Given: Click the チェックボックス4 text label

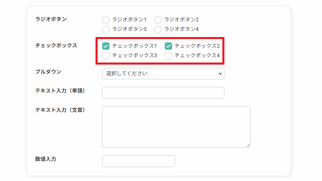Looking at the screenshot, I should (197, 56).
